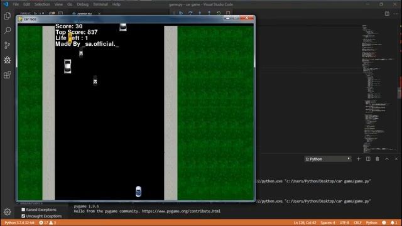This screenshot has width=402, height=226.
Task: Click the Top Score: 837 text
Action: tap(77, 32)
